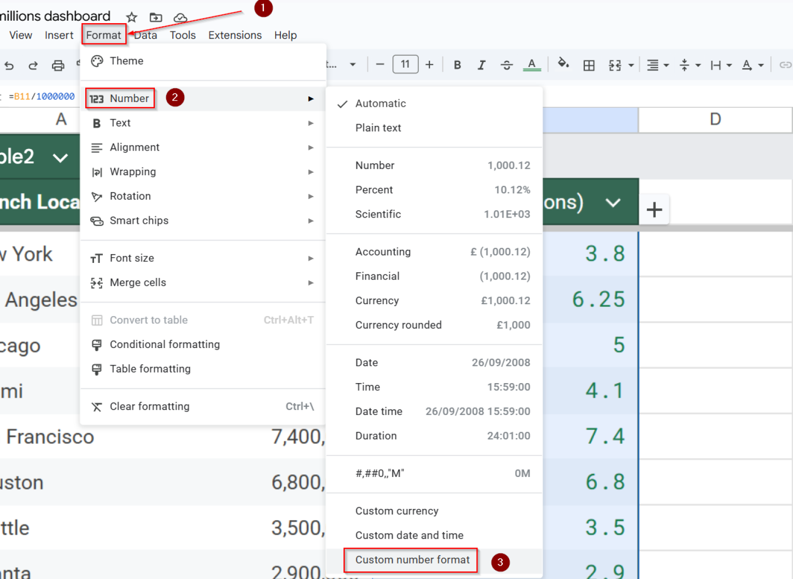Print the spreadsheet
This screenshot has height=579, width=793.
click(x=58, y=65)
